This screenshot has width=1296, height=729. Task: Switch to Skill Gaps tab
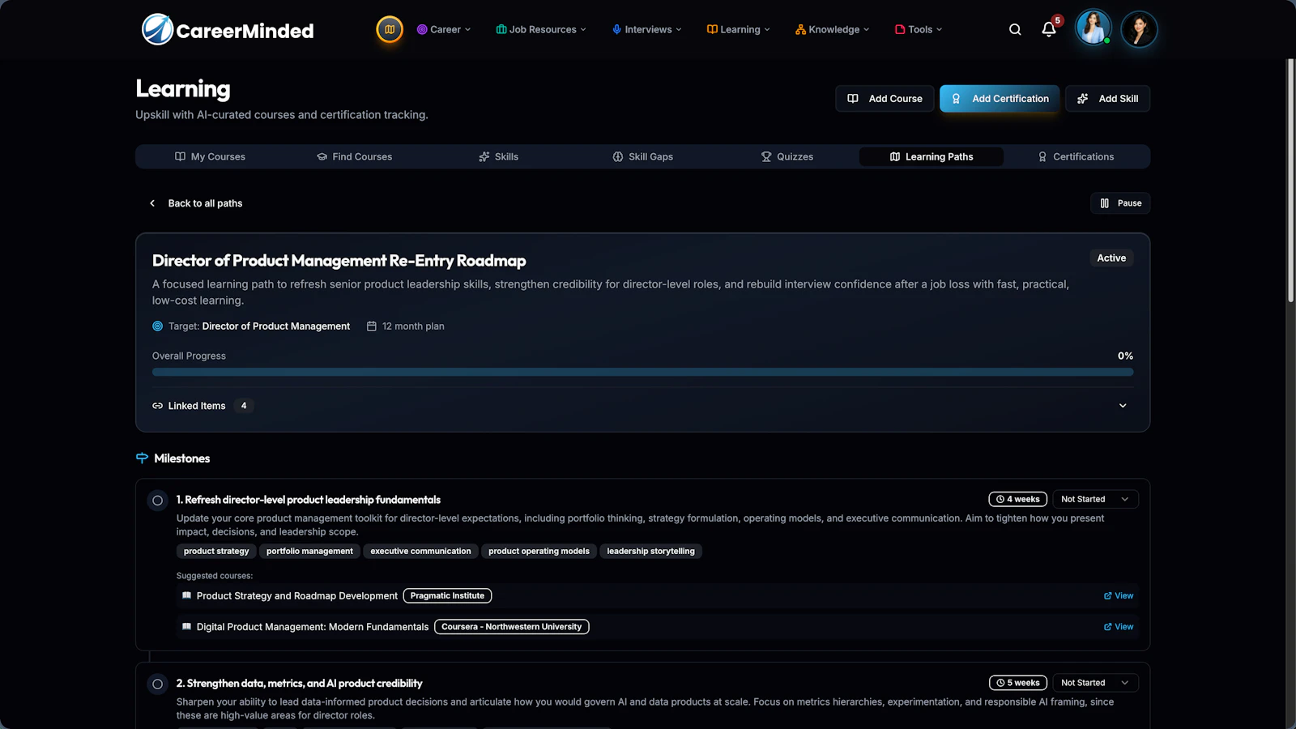click(642, 156)
